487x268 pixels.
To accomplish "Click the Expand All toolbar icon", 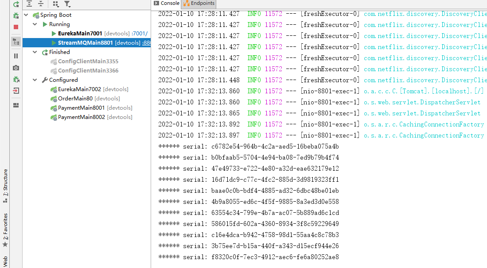I will tap(29, 4).
